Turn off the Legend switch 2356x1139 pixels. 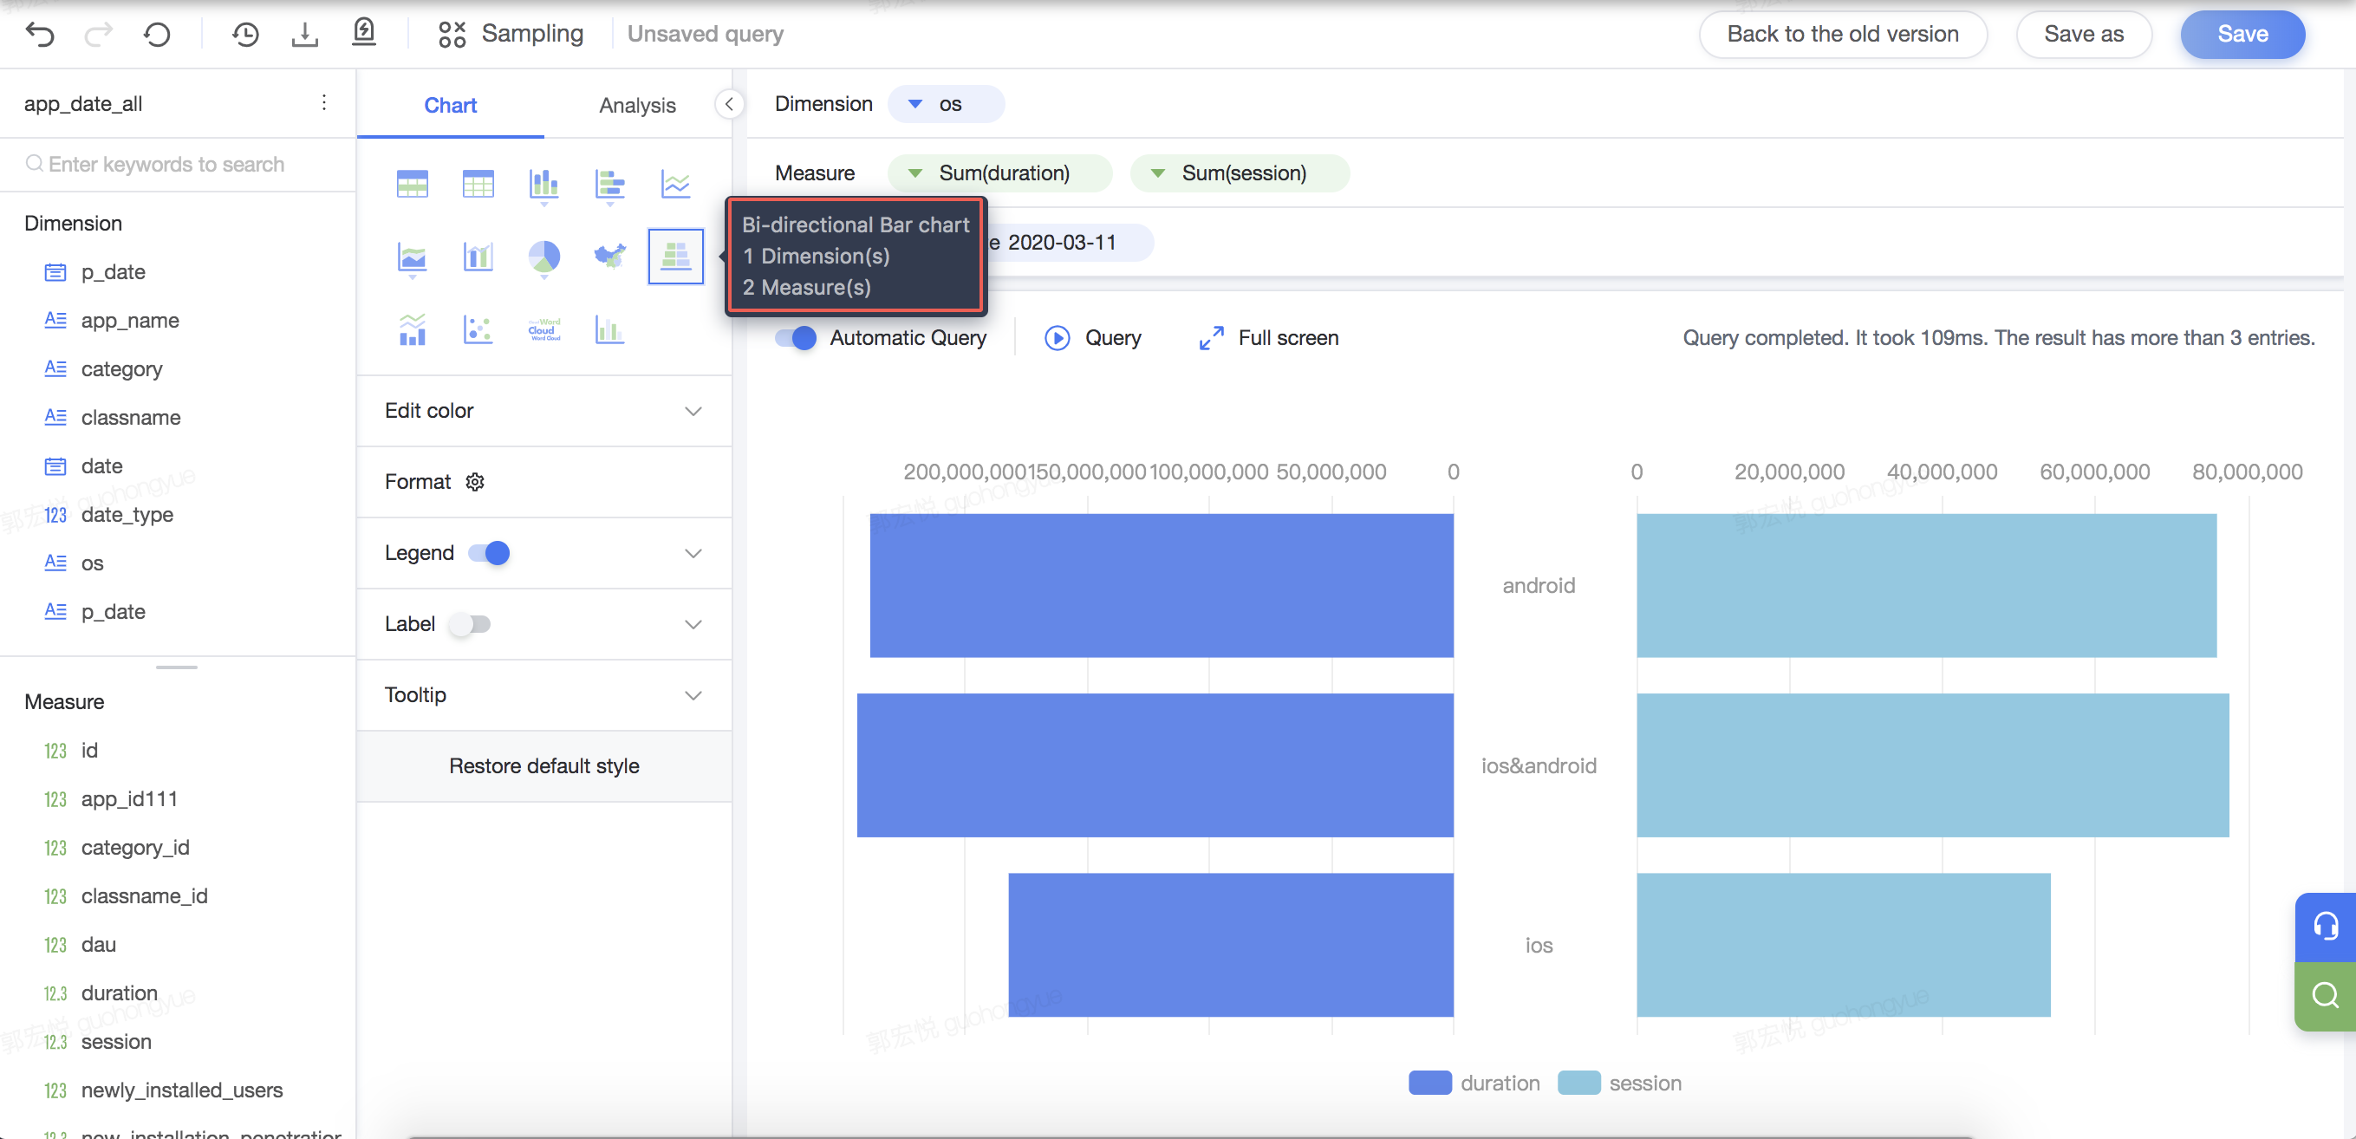pos(489,552)
